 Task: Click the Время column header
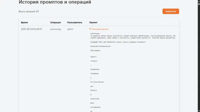click(24, 22)
